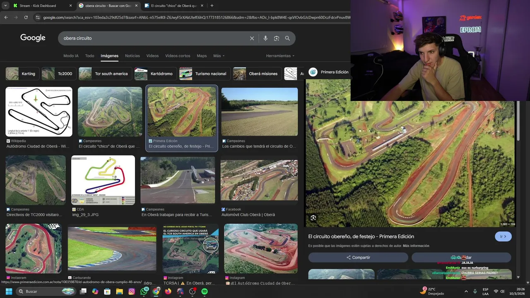Click the Windows taskbar Buscar search box

coord(46,291)
